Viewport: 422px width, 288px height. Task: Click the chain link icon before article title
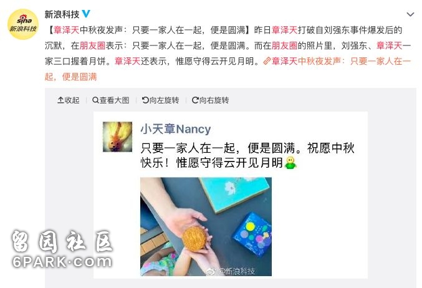[x=267, y=61]
